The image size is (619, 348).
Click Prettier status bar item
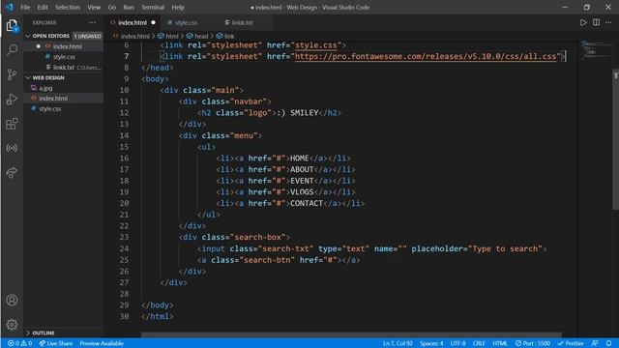click(x=571, y=343)
